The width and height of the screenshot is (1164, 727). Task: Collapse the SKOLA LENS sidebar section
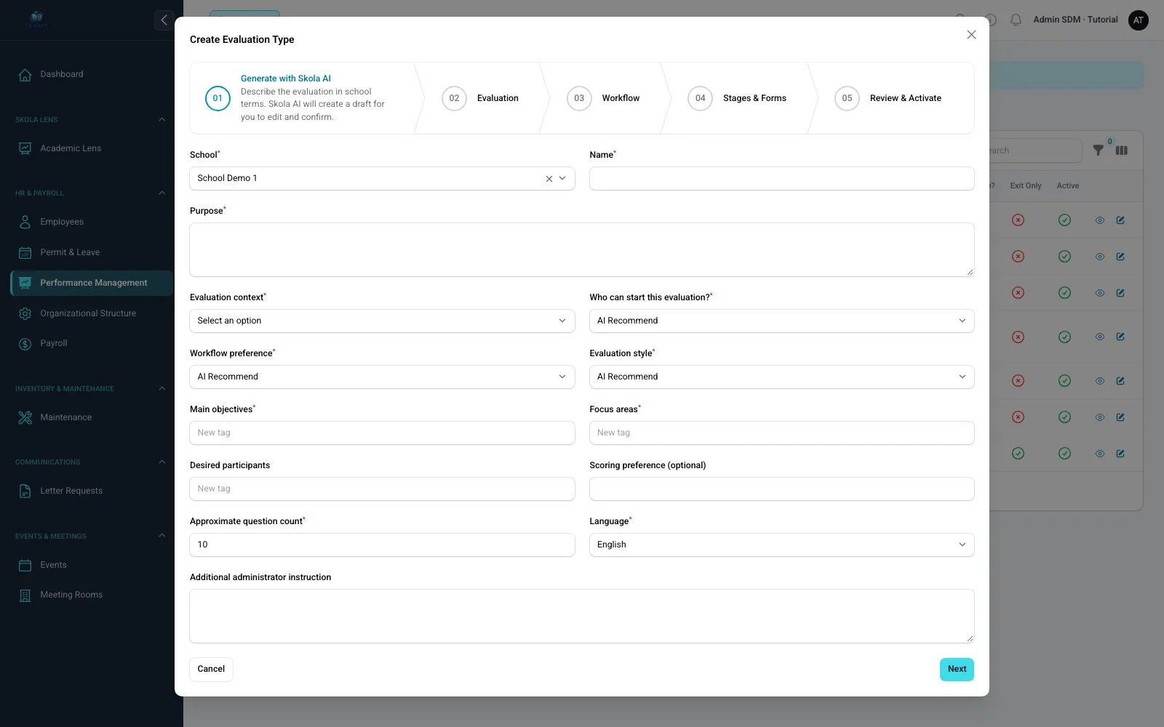coord(162,120)
